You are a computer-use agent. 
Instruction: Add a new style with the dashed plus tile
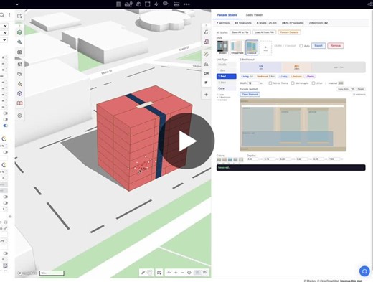pos(265,48)
